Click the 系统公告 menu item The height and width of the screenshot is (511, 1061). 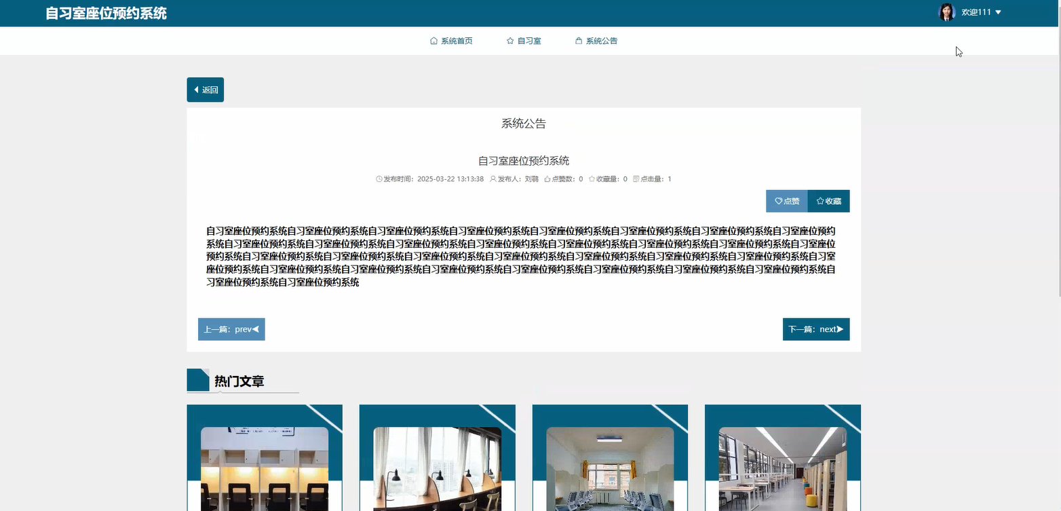point(601,41)
